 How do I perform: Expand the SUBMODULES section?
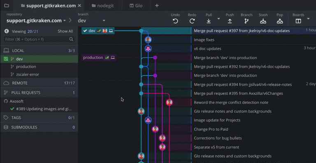pos(39,127)
